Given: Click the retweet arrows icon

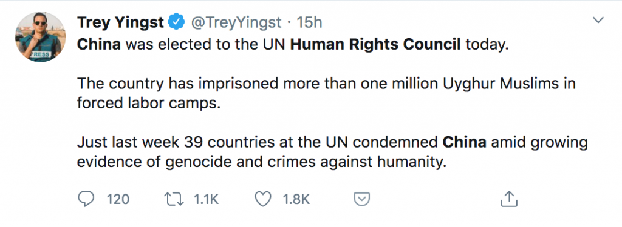Looking at the screenshot, I should tap(174, 199).
